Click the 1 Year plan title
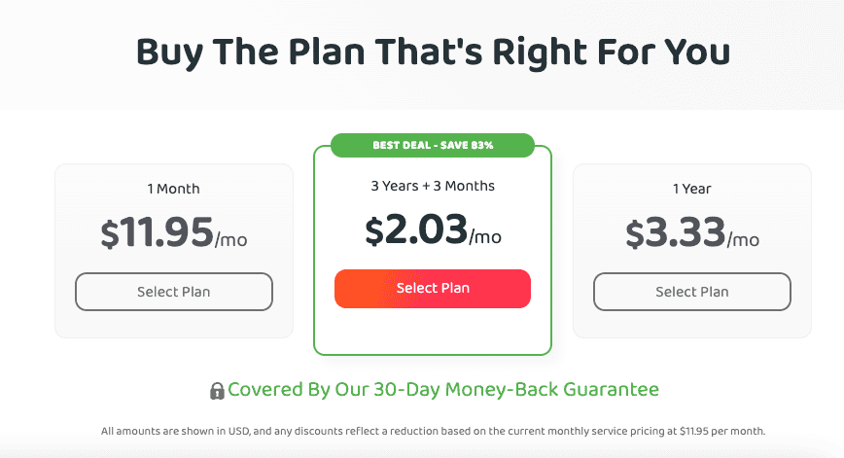 [x=691, y=189]
